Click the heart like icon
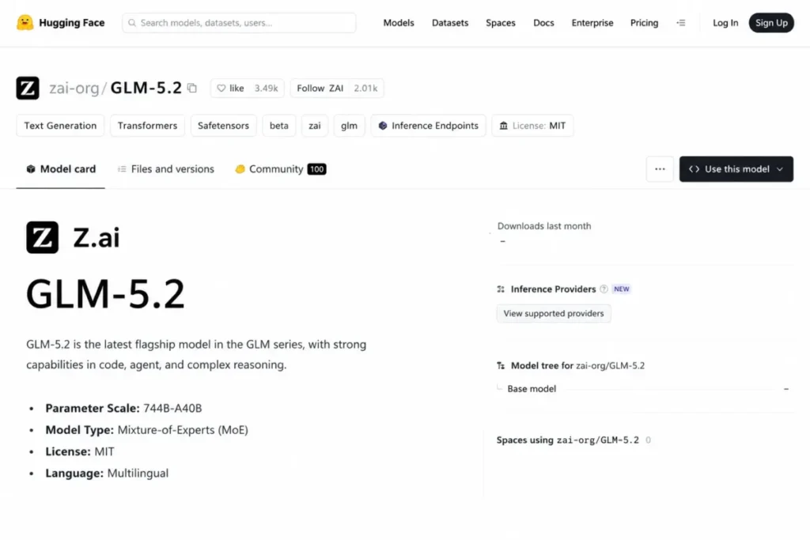Screen dimensions: 810x540 [221, 89]
